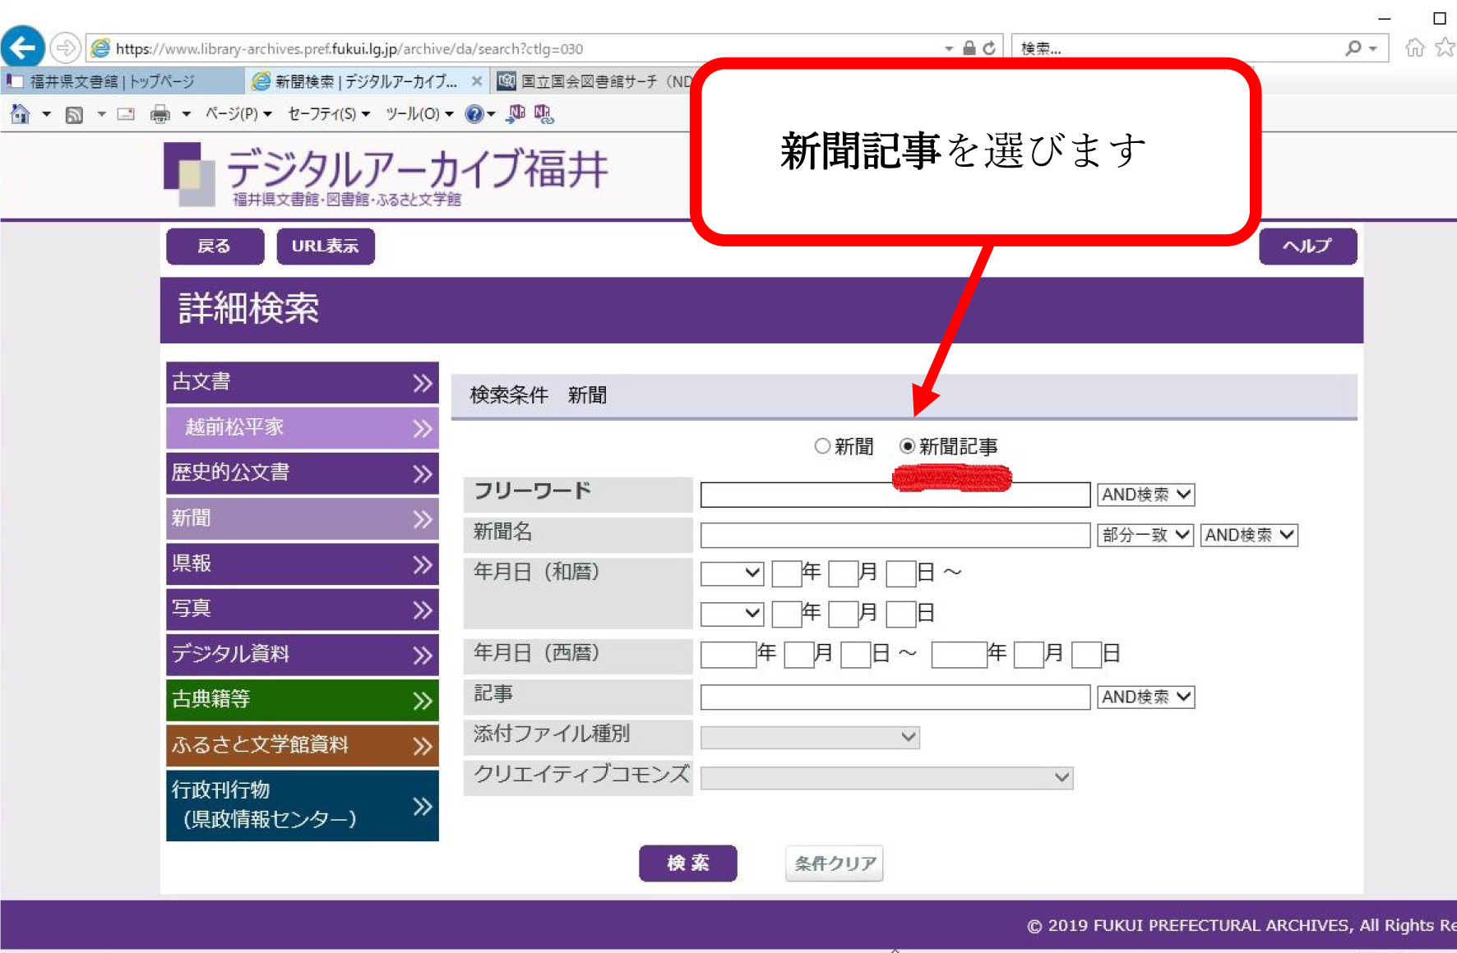Screen dimensions: 1457x953
Task: Click the browser back arrow button
Action: (x=23, y=47)
